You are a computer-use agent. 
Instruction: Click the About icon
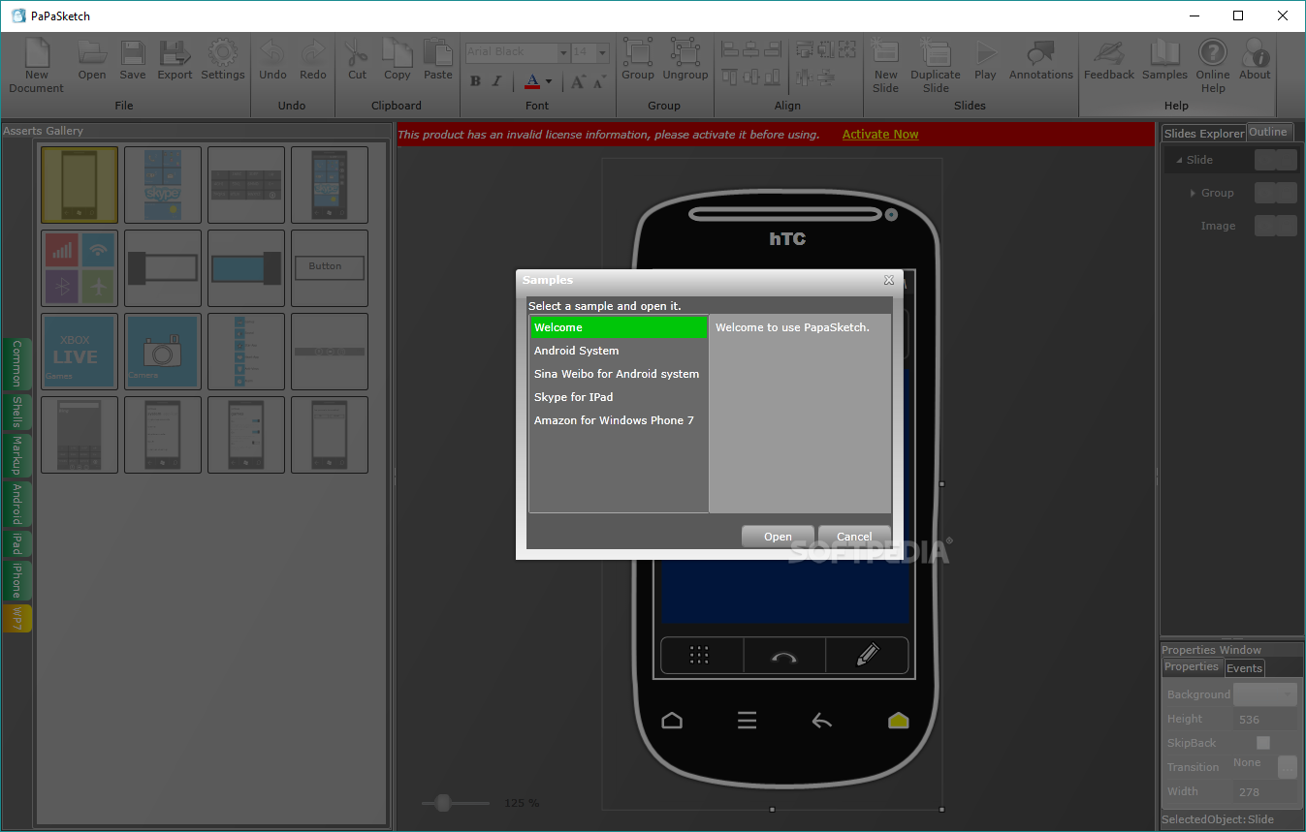pyautogui.click(x=1255, y=53)
